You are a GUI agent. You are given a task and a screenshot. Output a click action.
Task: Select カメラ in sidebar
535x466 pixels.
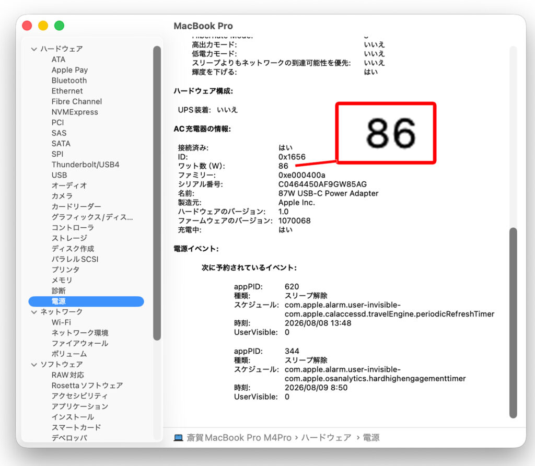coord(62,196)
